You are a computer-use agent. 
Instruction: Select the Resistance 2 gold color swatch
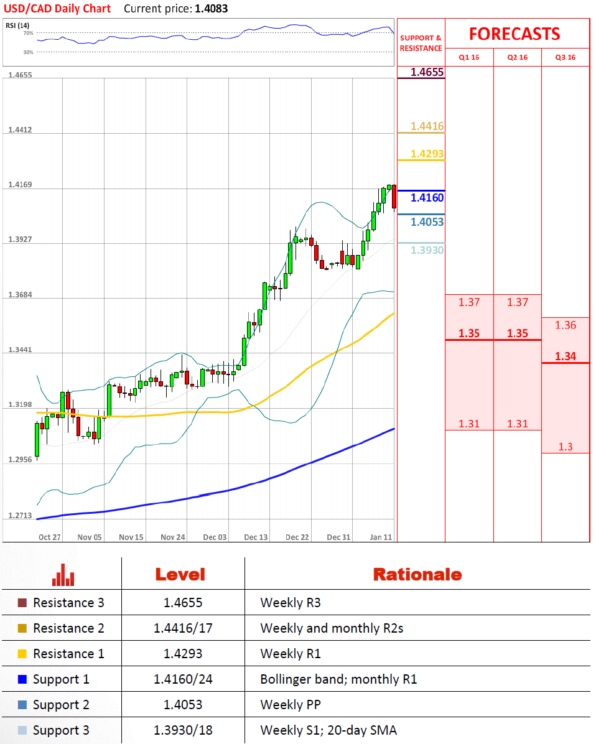click(22, 628)
